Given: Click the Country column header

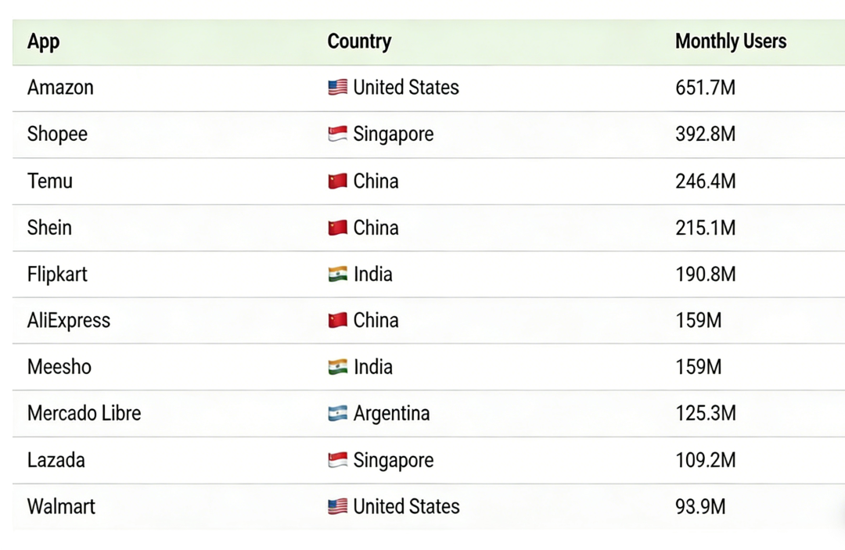Looking at the screenshot, I should tap(359, 41).
